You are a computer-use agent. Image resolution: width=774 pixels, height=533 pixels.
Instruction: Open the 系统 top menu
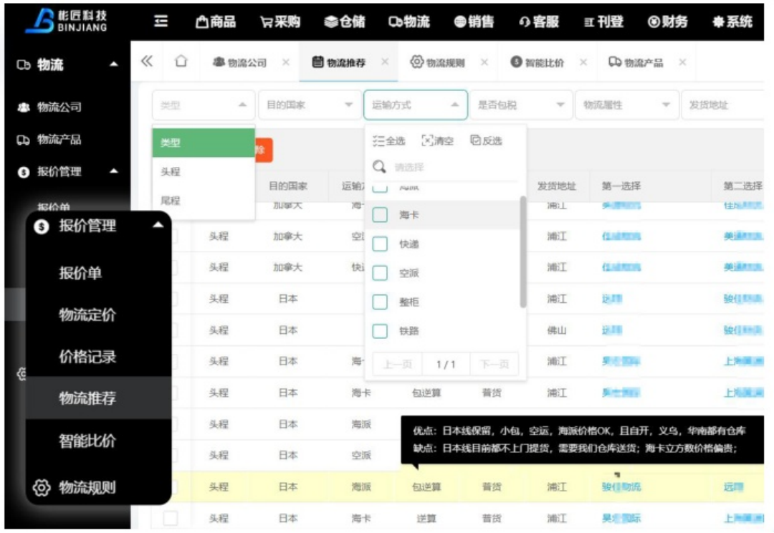click(x=732, y=21)
